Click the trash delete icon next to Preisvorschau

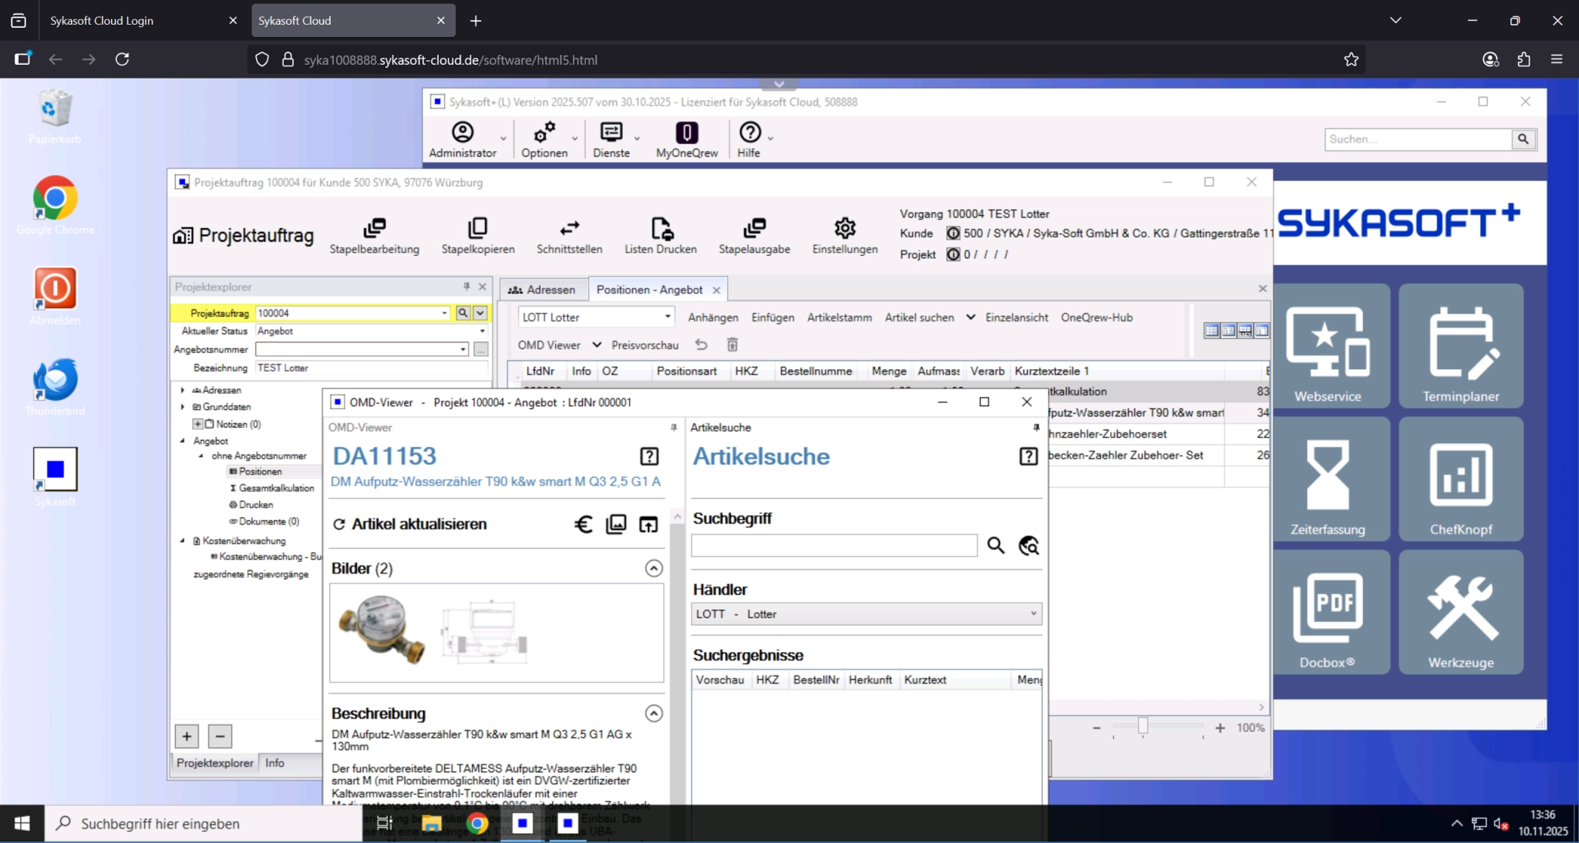tap(732, 344)
